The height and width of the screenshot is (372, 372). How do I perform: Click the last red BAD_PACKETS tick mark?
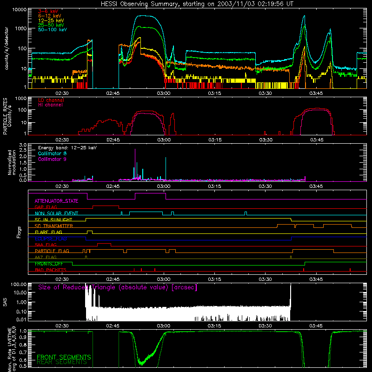pos(350,270)
